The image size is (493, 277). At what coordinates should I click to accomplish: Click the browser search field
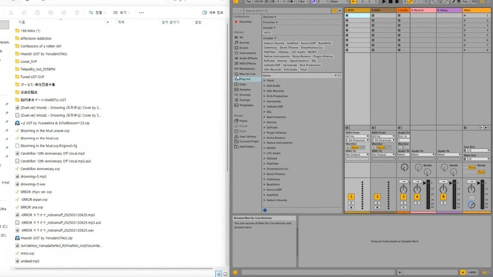click(288, 11)
